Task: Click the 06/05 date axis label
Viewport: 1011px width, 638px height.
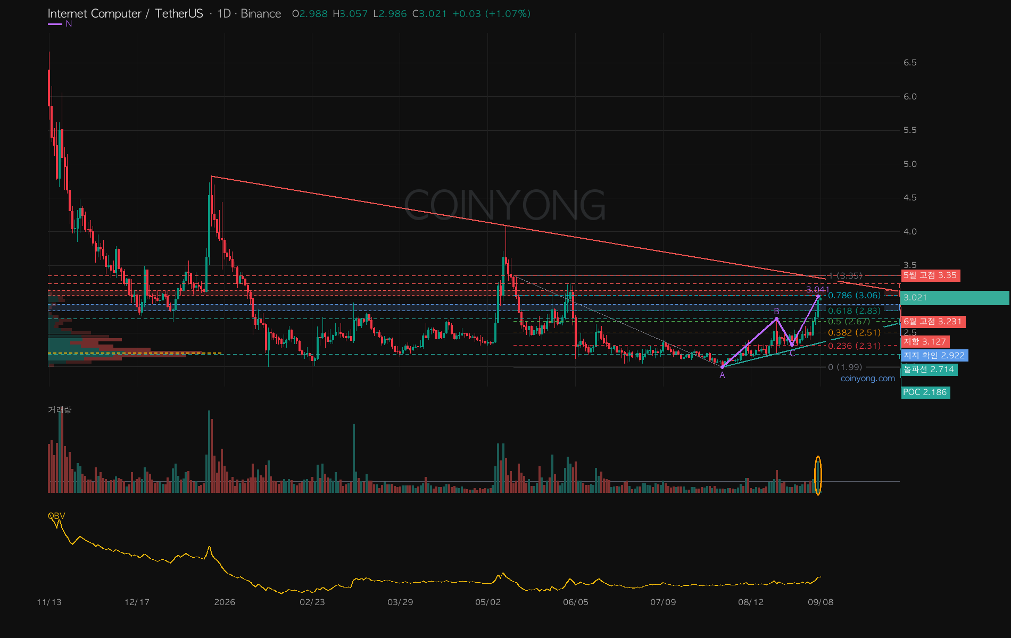Action: click(x=576, y=602)
